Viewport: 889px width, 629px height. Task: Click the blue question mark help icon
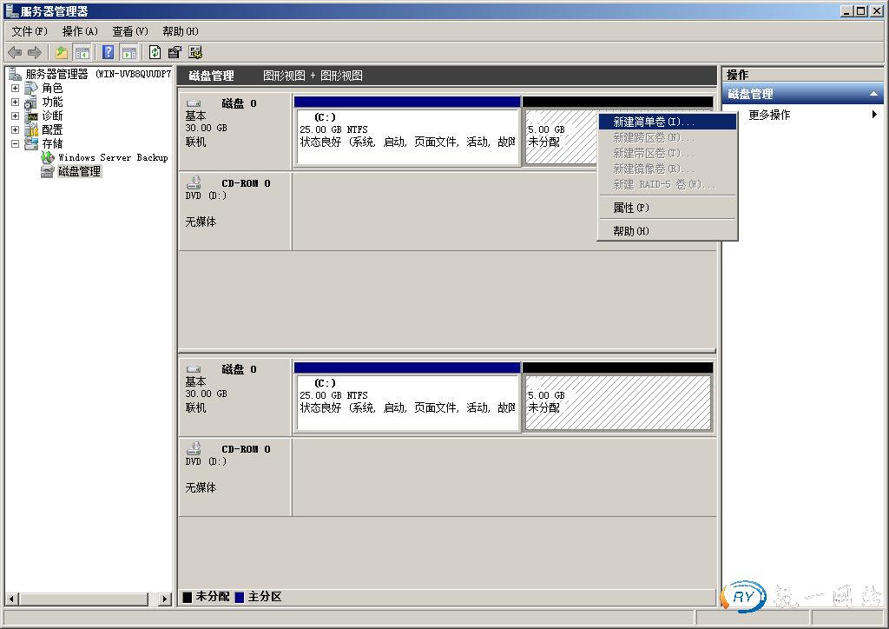pyautogui.click(x=109, y=52)
